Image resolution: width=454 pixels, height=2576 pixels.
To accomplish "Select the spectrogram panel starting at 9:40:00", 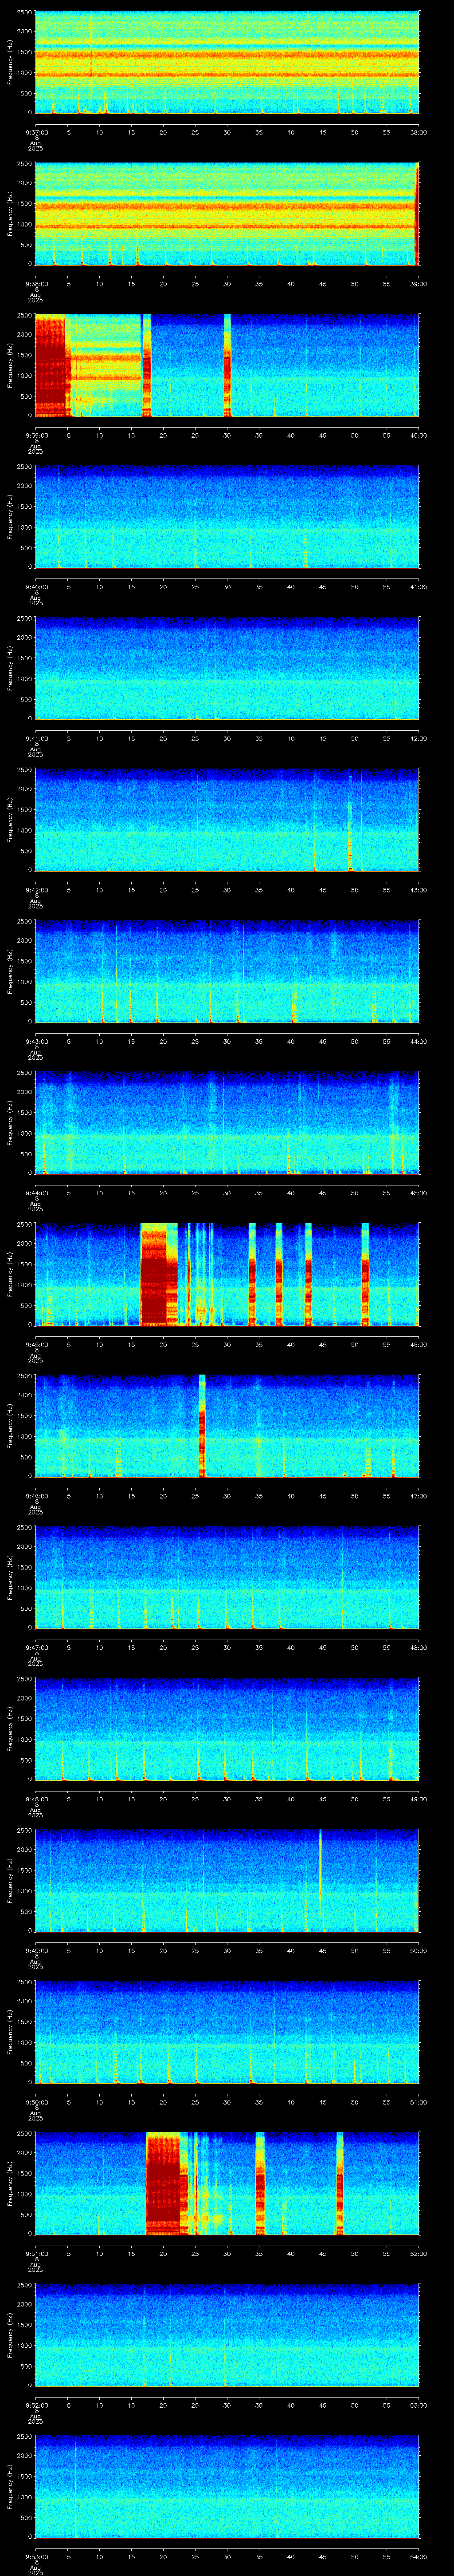I will (x=227, y=517).
